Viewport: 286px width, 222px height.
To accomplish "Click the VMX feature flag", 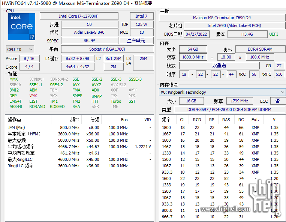I will 33,96.
